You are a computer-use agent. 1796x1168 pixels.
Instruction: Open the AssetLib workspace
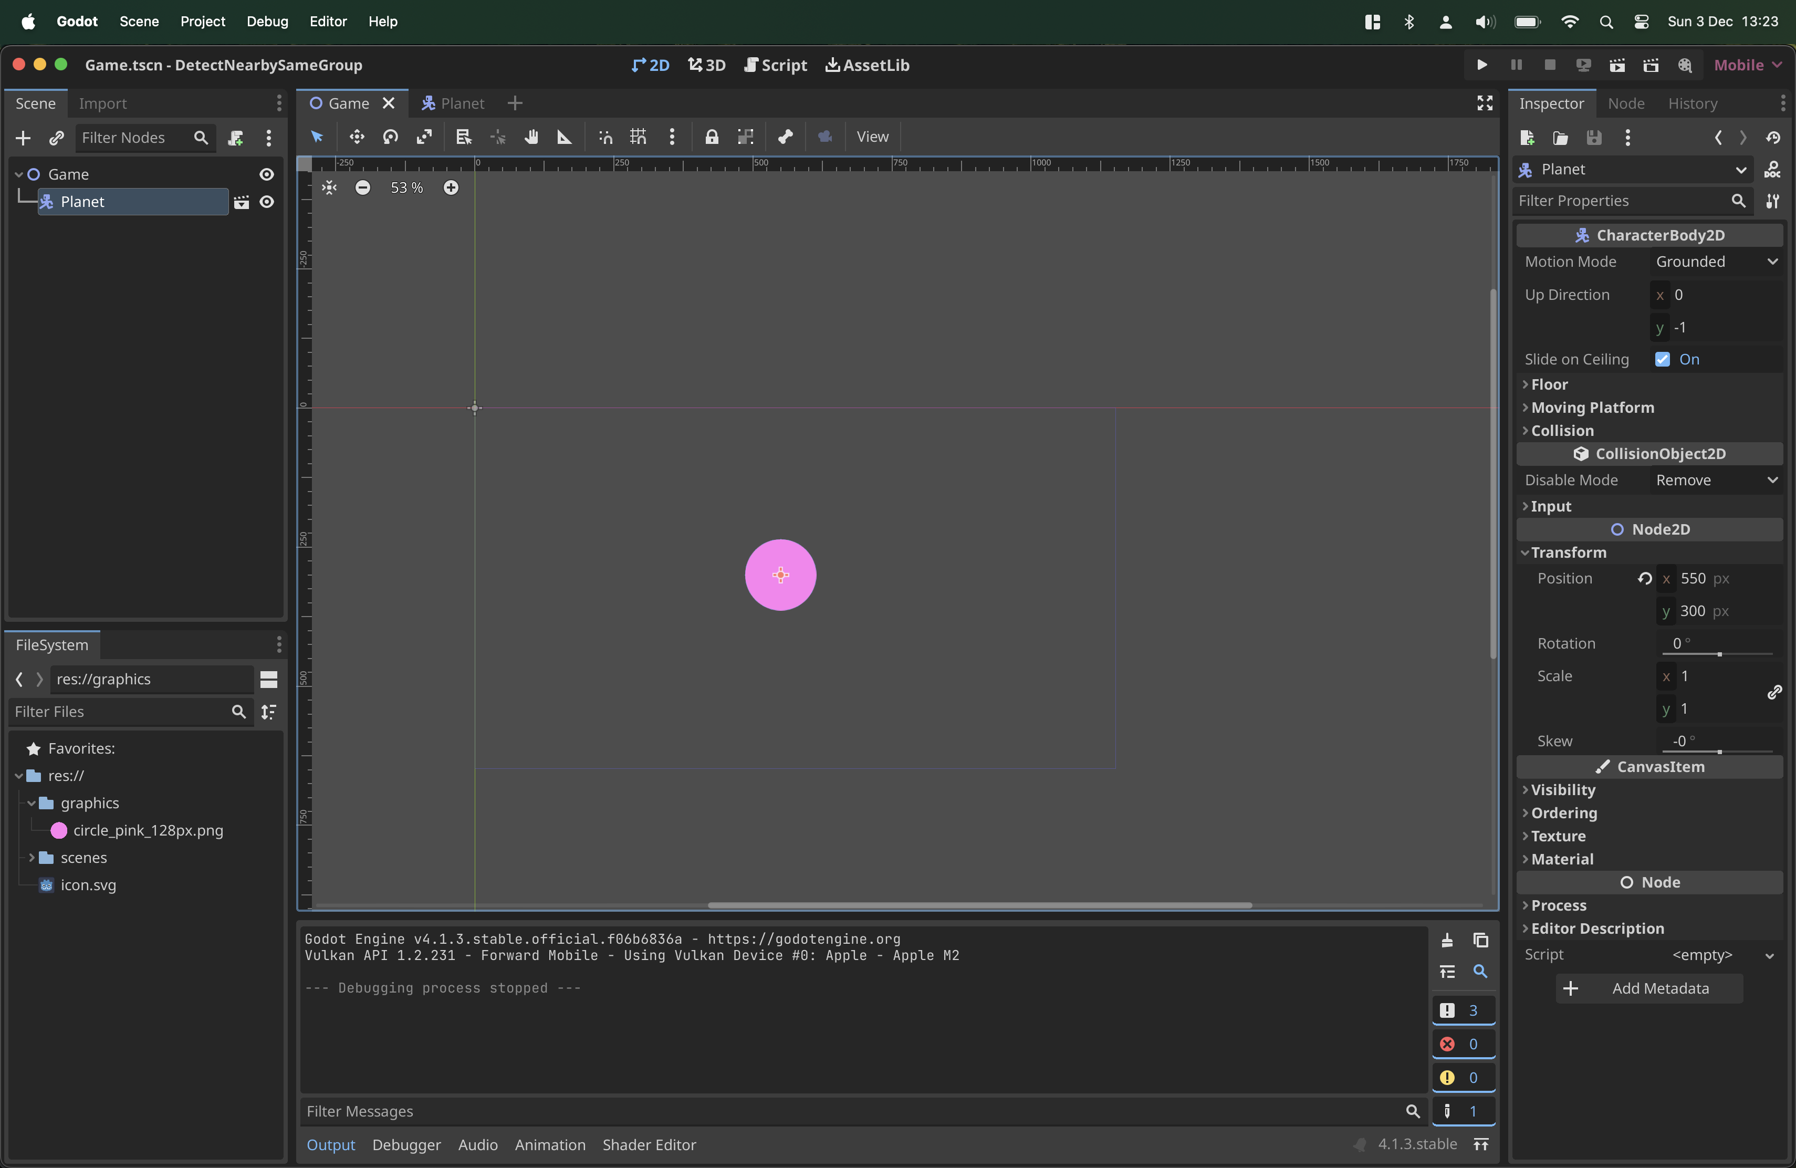pyautogui.click(x=867, y=65)
